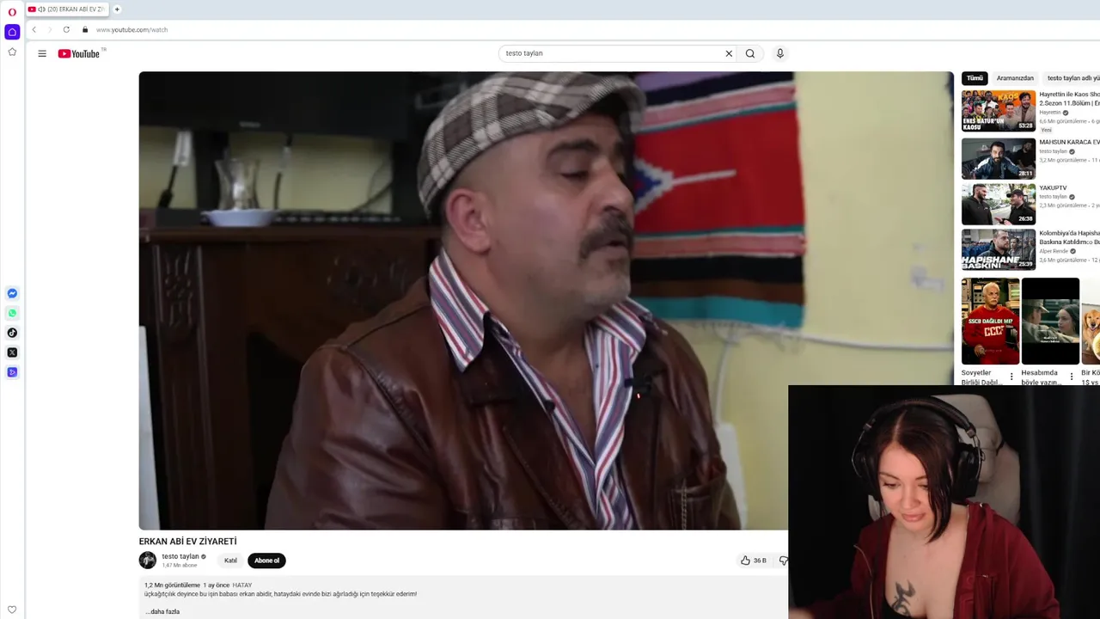
Task: Open a new browser tab
Action: coord(117,9)
